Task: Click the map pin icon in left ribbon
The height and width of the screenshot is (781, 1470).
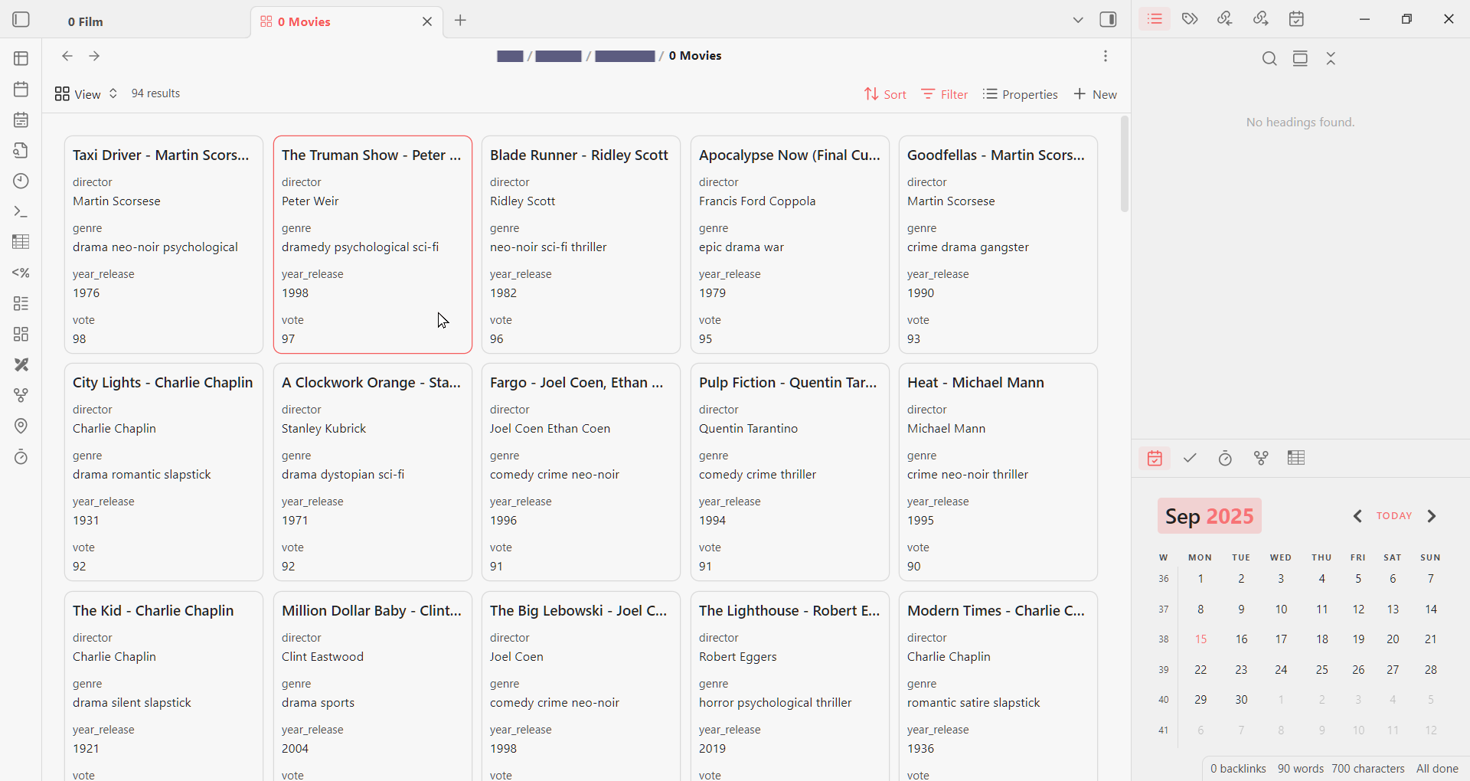Action: pyautogui.click(x=21, y=426)
